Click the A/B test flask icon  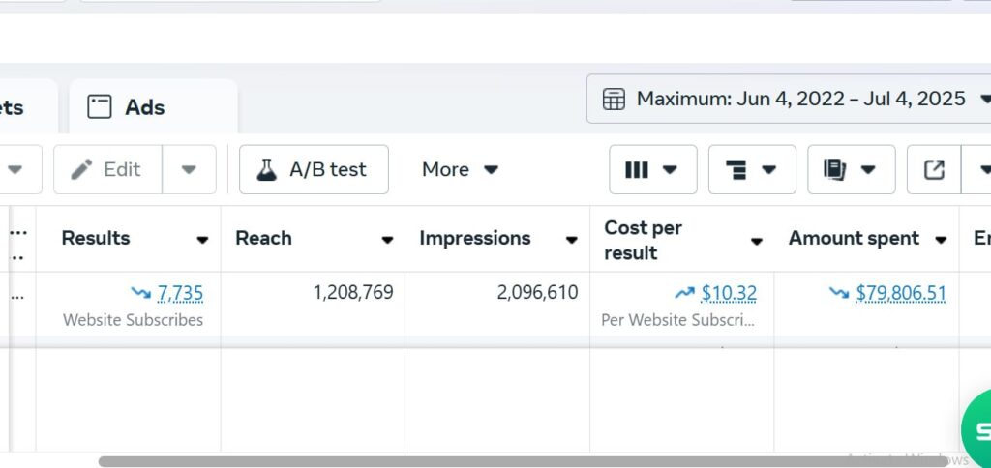click(266, 170)
